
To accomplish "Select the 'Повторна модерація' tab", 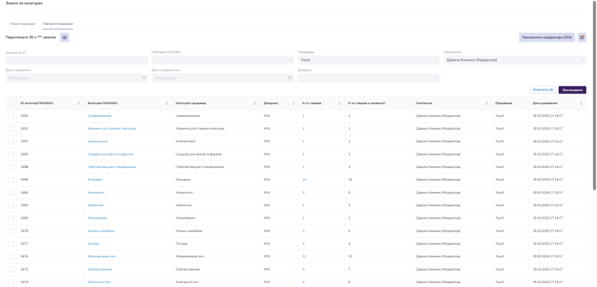I will tap(58, 23).
